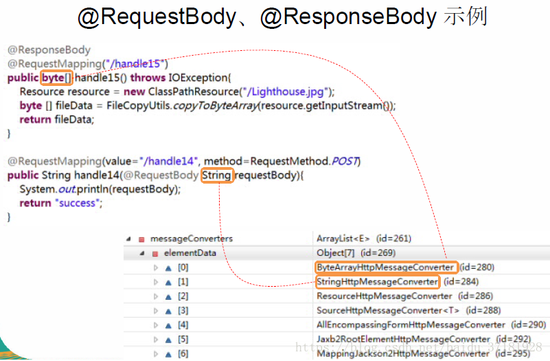Click the Object[7] (id=269) value
Viewport: 550px width, 361px height.
tap(356, 253)
